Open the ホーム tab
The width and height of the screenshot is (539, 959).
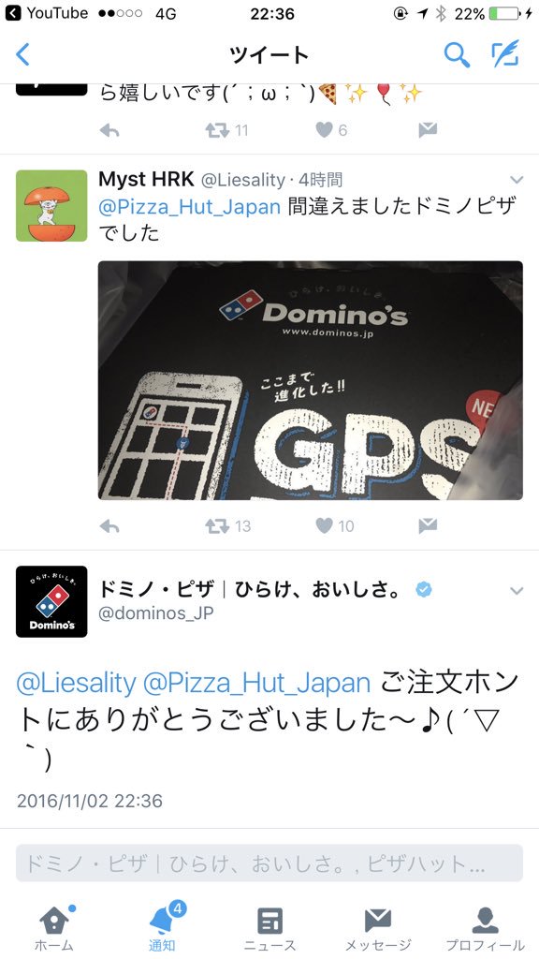tap(53, 927)
